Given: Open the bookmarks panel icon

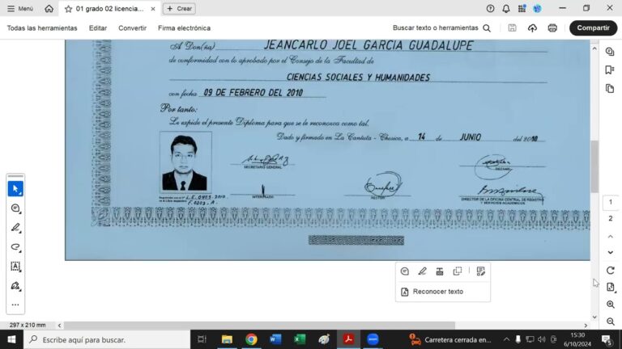Looking at the screenshot, I should coord(610,70).
